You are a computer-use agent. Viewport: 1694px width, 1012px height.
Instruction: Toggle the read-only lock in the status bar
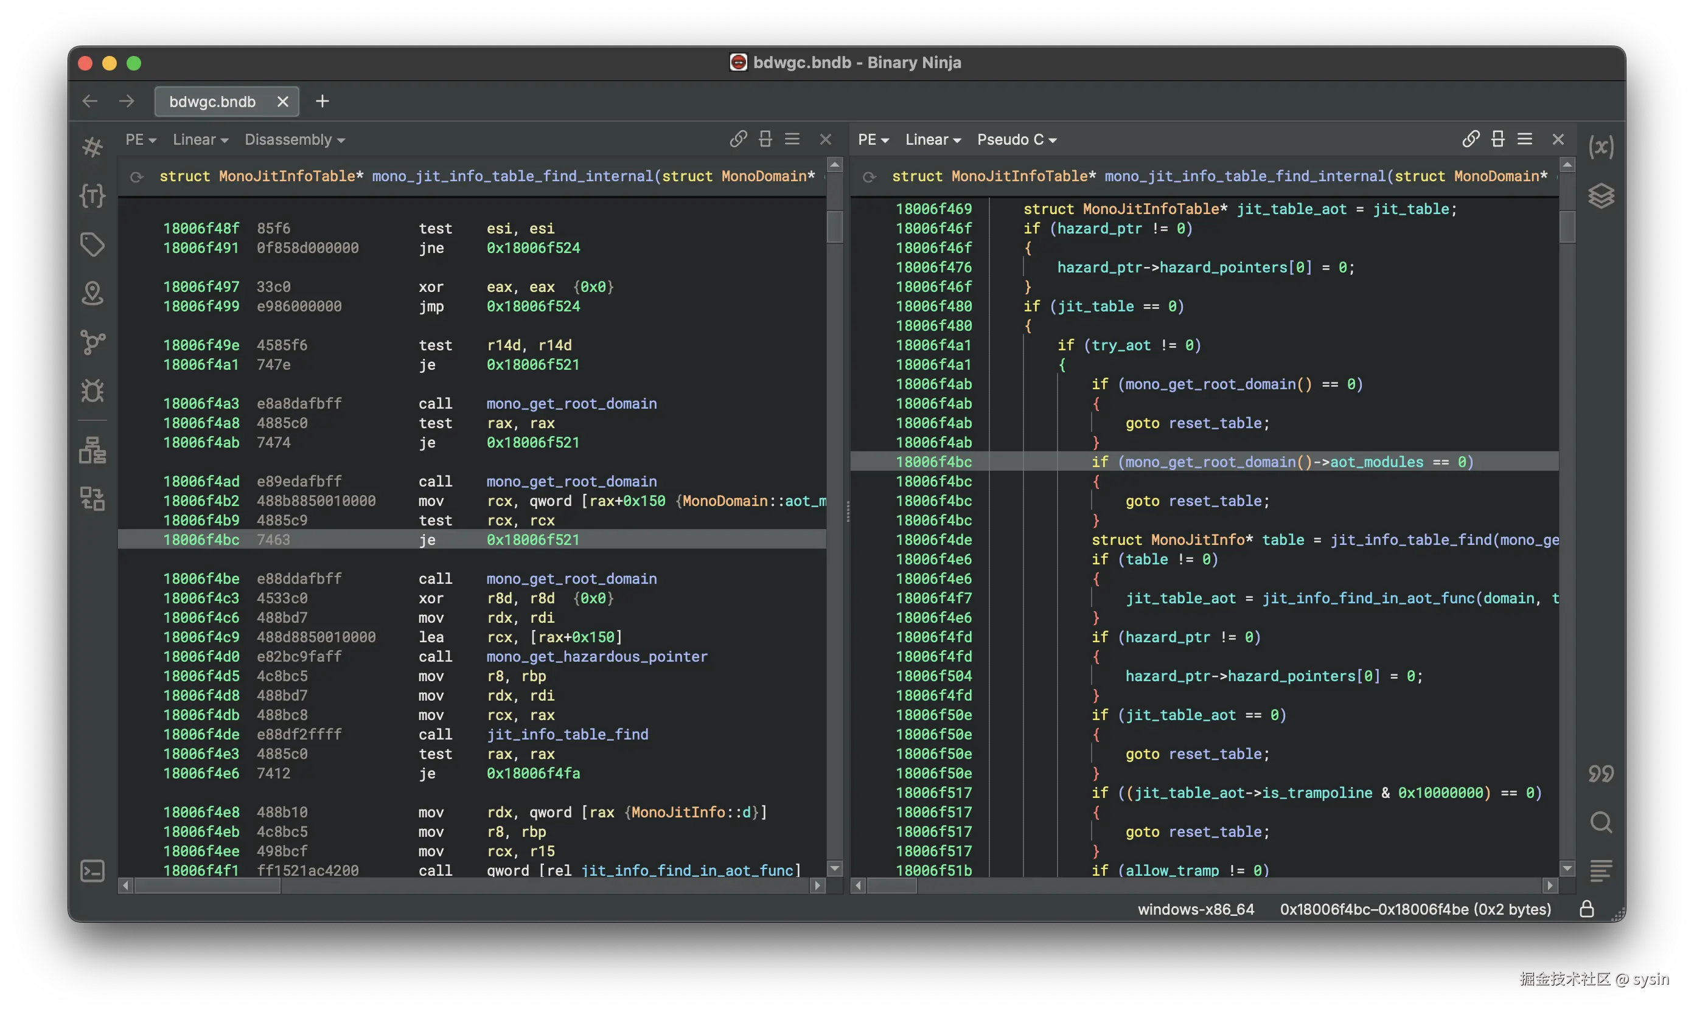point(1588,909)
